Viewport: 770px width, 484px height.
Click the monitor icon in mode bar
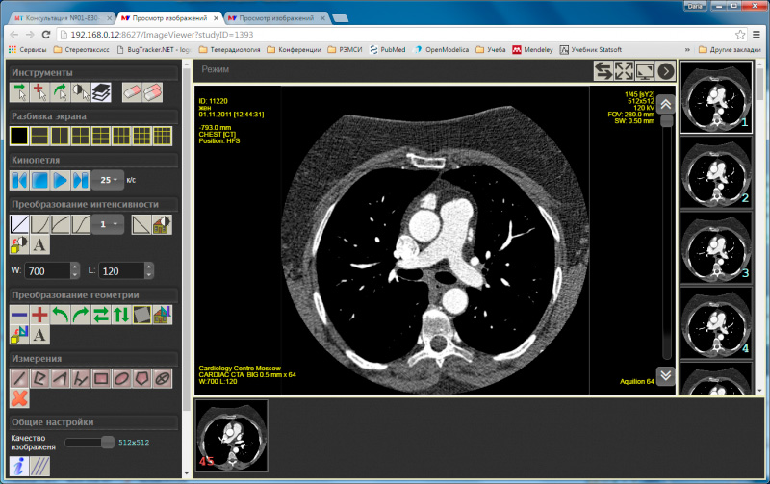click(x=645, y=71)
